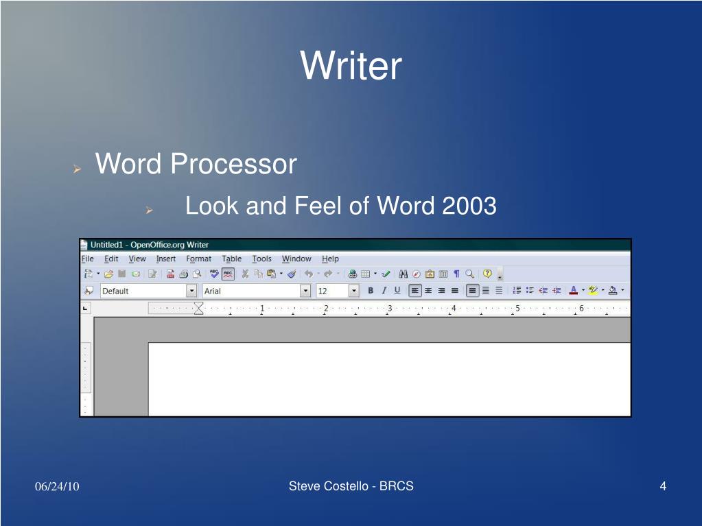702x526 pixels.
Task: Open font name Arial dropdown
Action: coord(305,291)
